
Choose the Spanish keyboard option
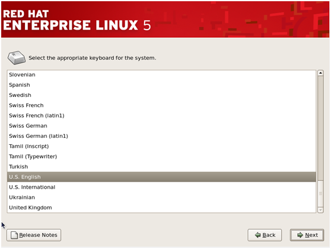[161, 85]
